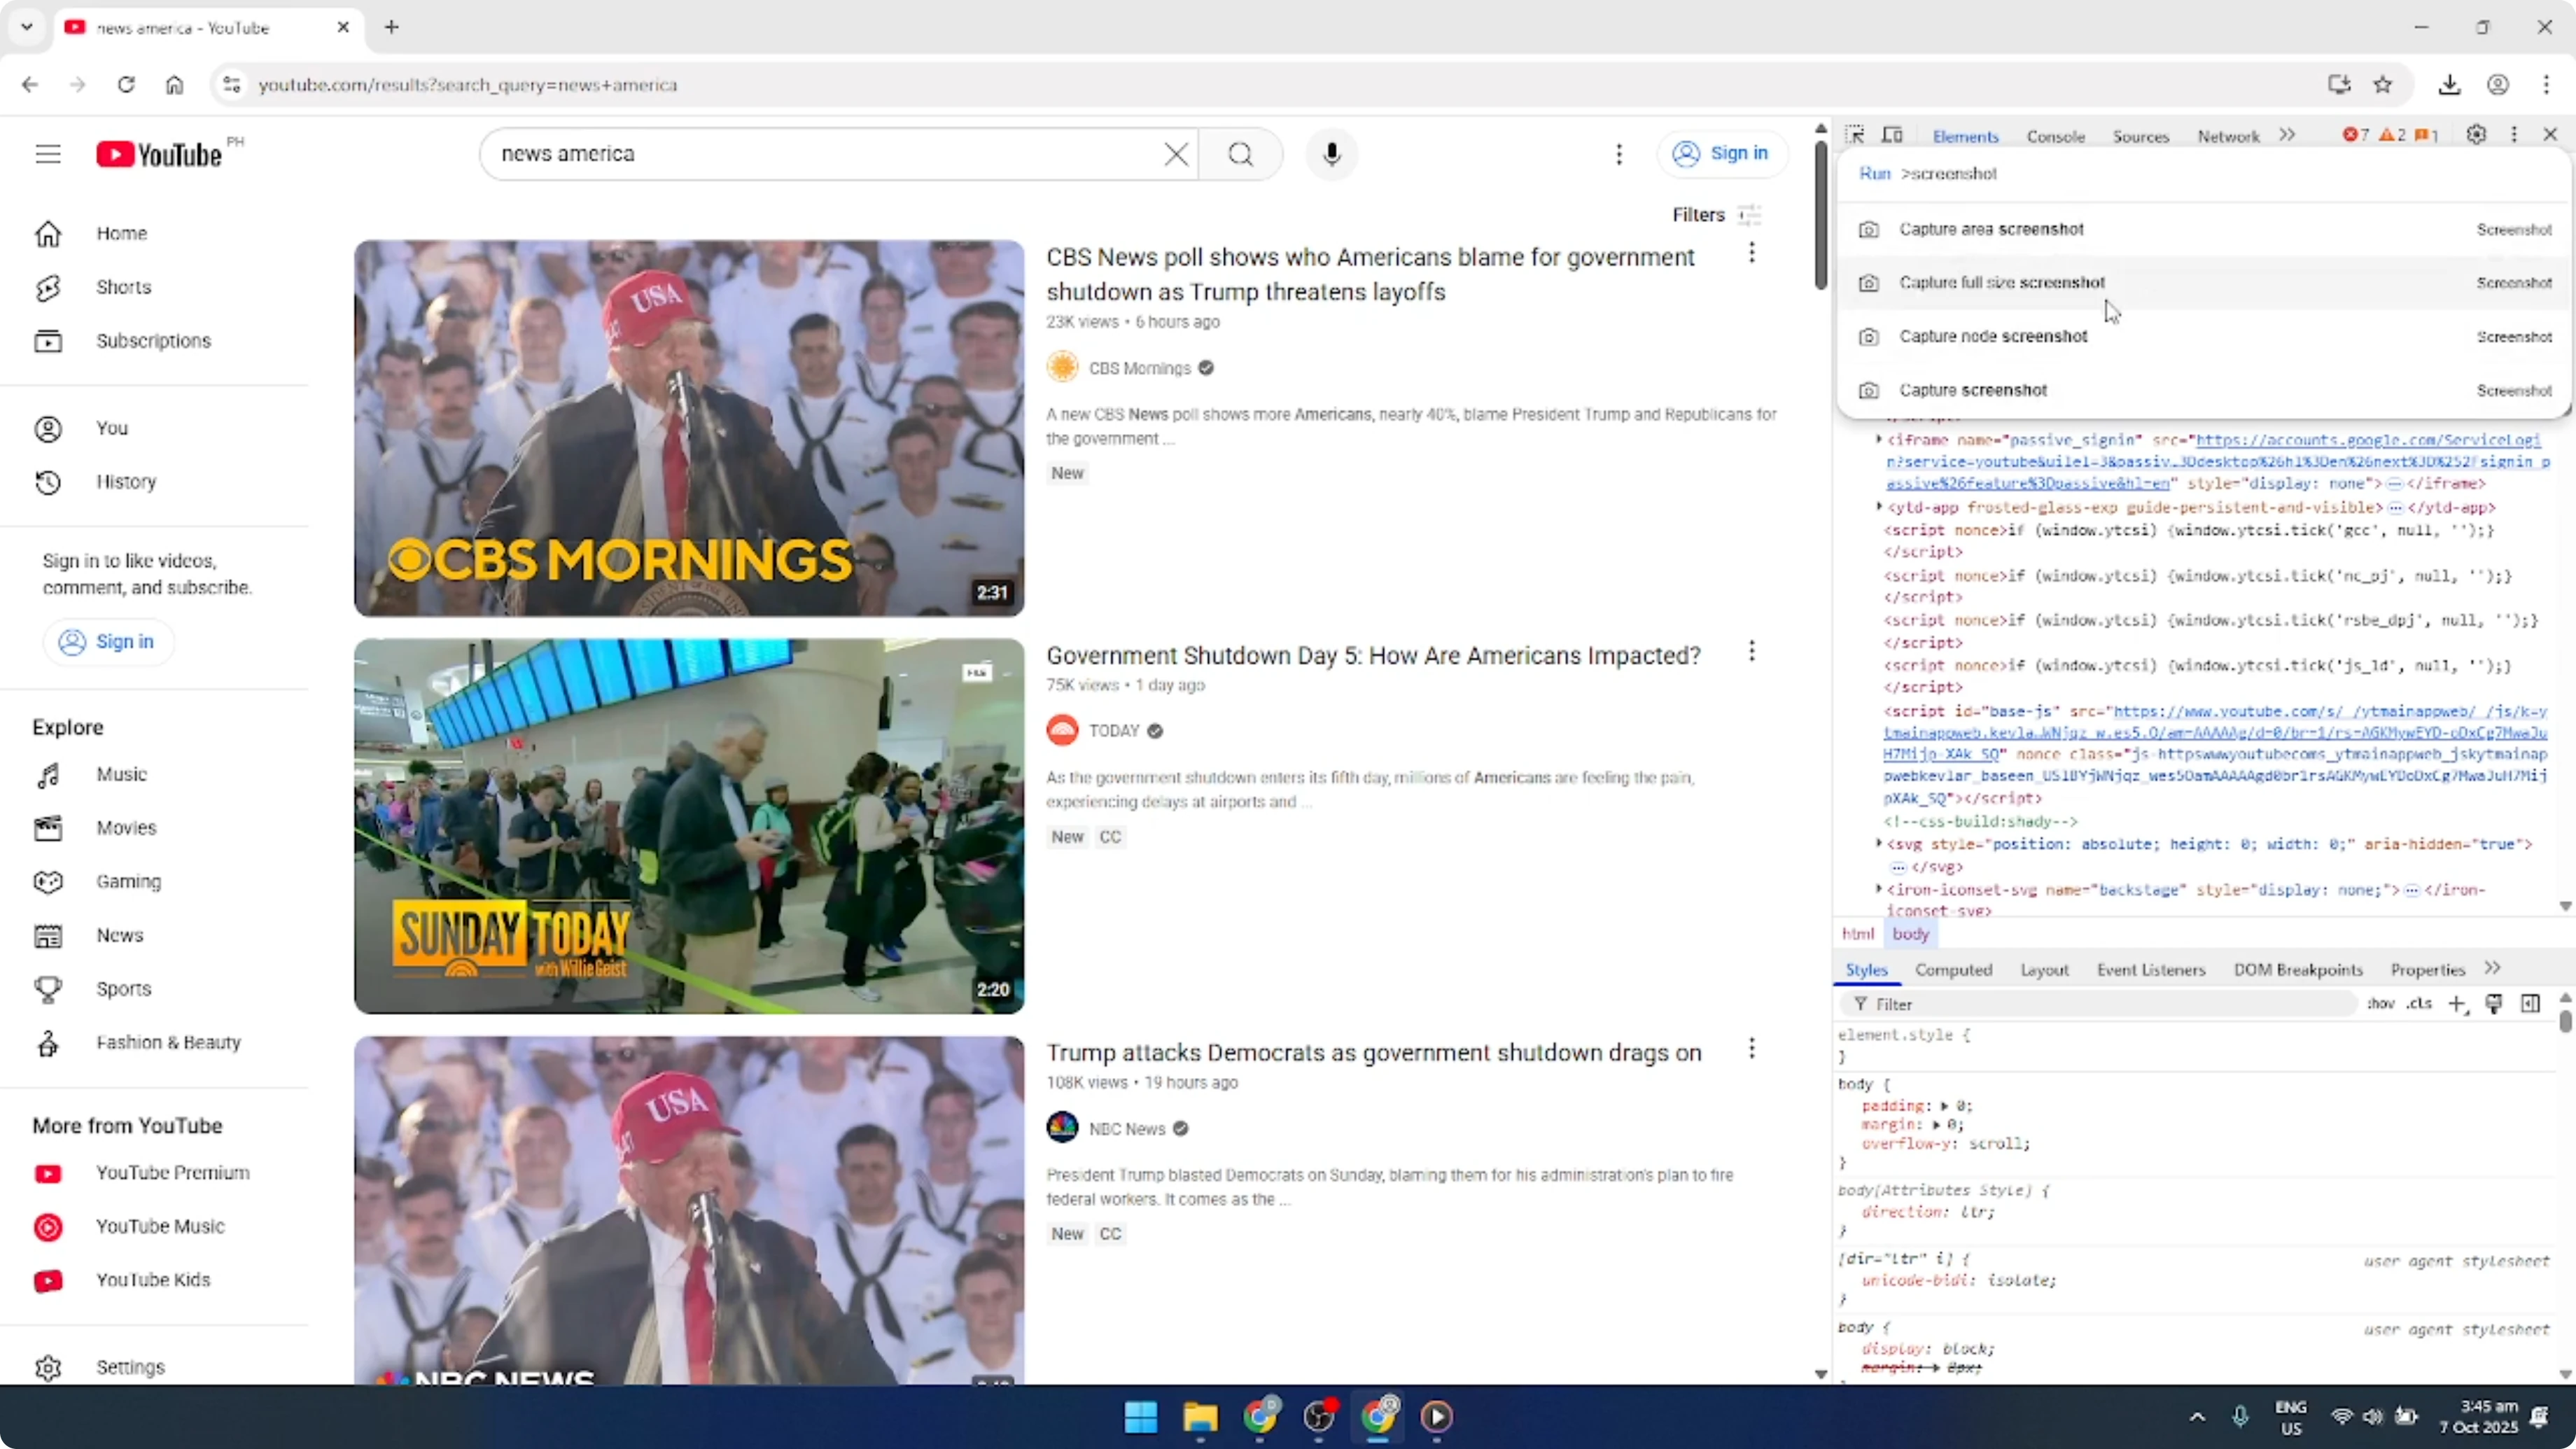Image resolution: width=2576 pixels, height=1449 pixels.
Task: Open Filters for search results
Action: [x=1716, y=215]
